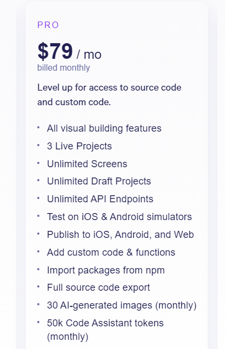
Task: Click "Publish to iOS, Android, and Web"
Action: 120,235
